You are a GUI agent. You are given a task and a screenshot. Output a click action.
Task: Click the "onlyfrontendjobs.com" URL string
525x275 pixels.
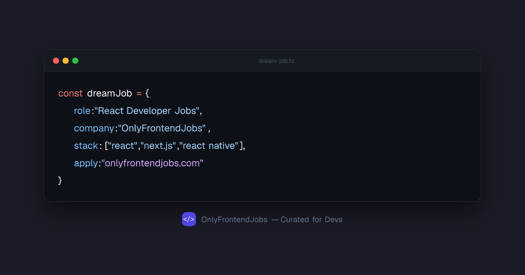tap(153, 163)
